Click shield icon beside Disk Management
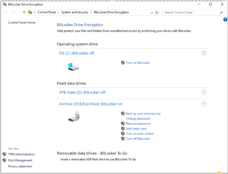This screenshot has height=174, width=228. coord(4,160)
